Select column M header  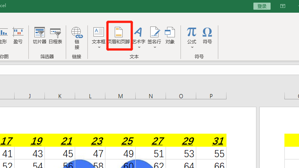(120, 96)
